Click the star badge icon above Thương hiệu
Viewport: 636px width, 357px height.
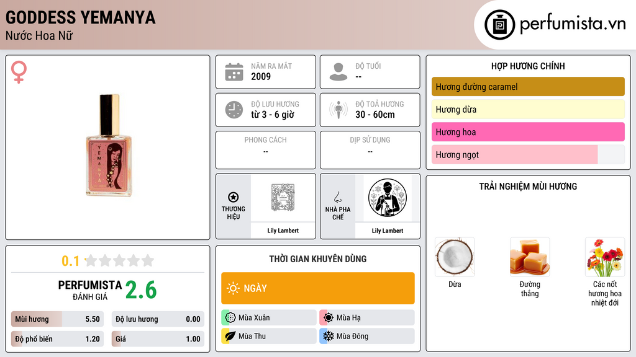point(234,197)
